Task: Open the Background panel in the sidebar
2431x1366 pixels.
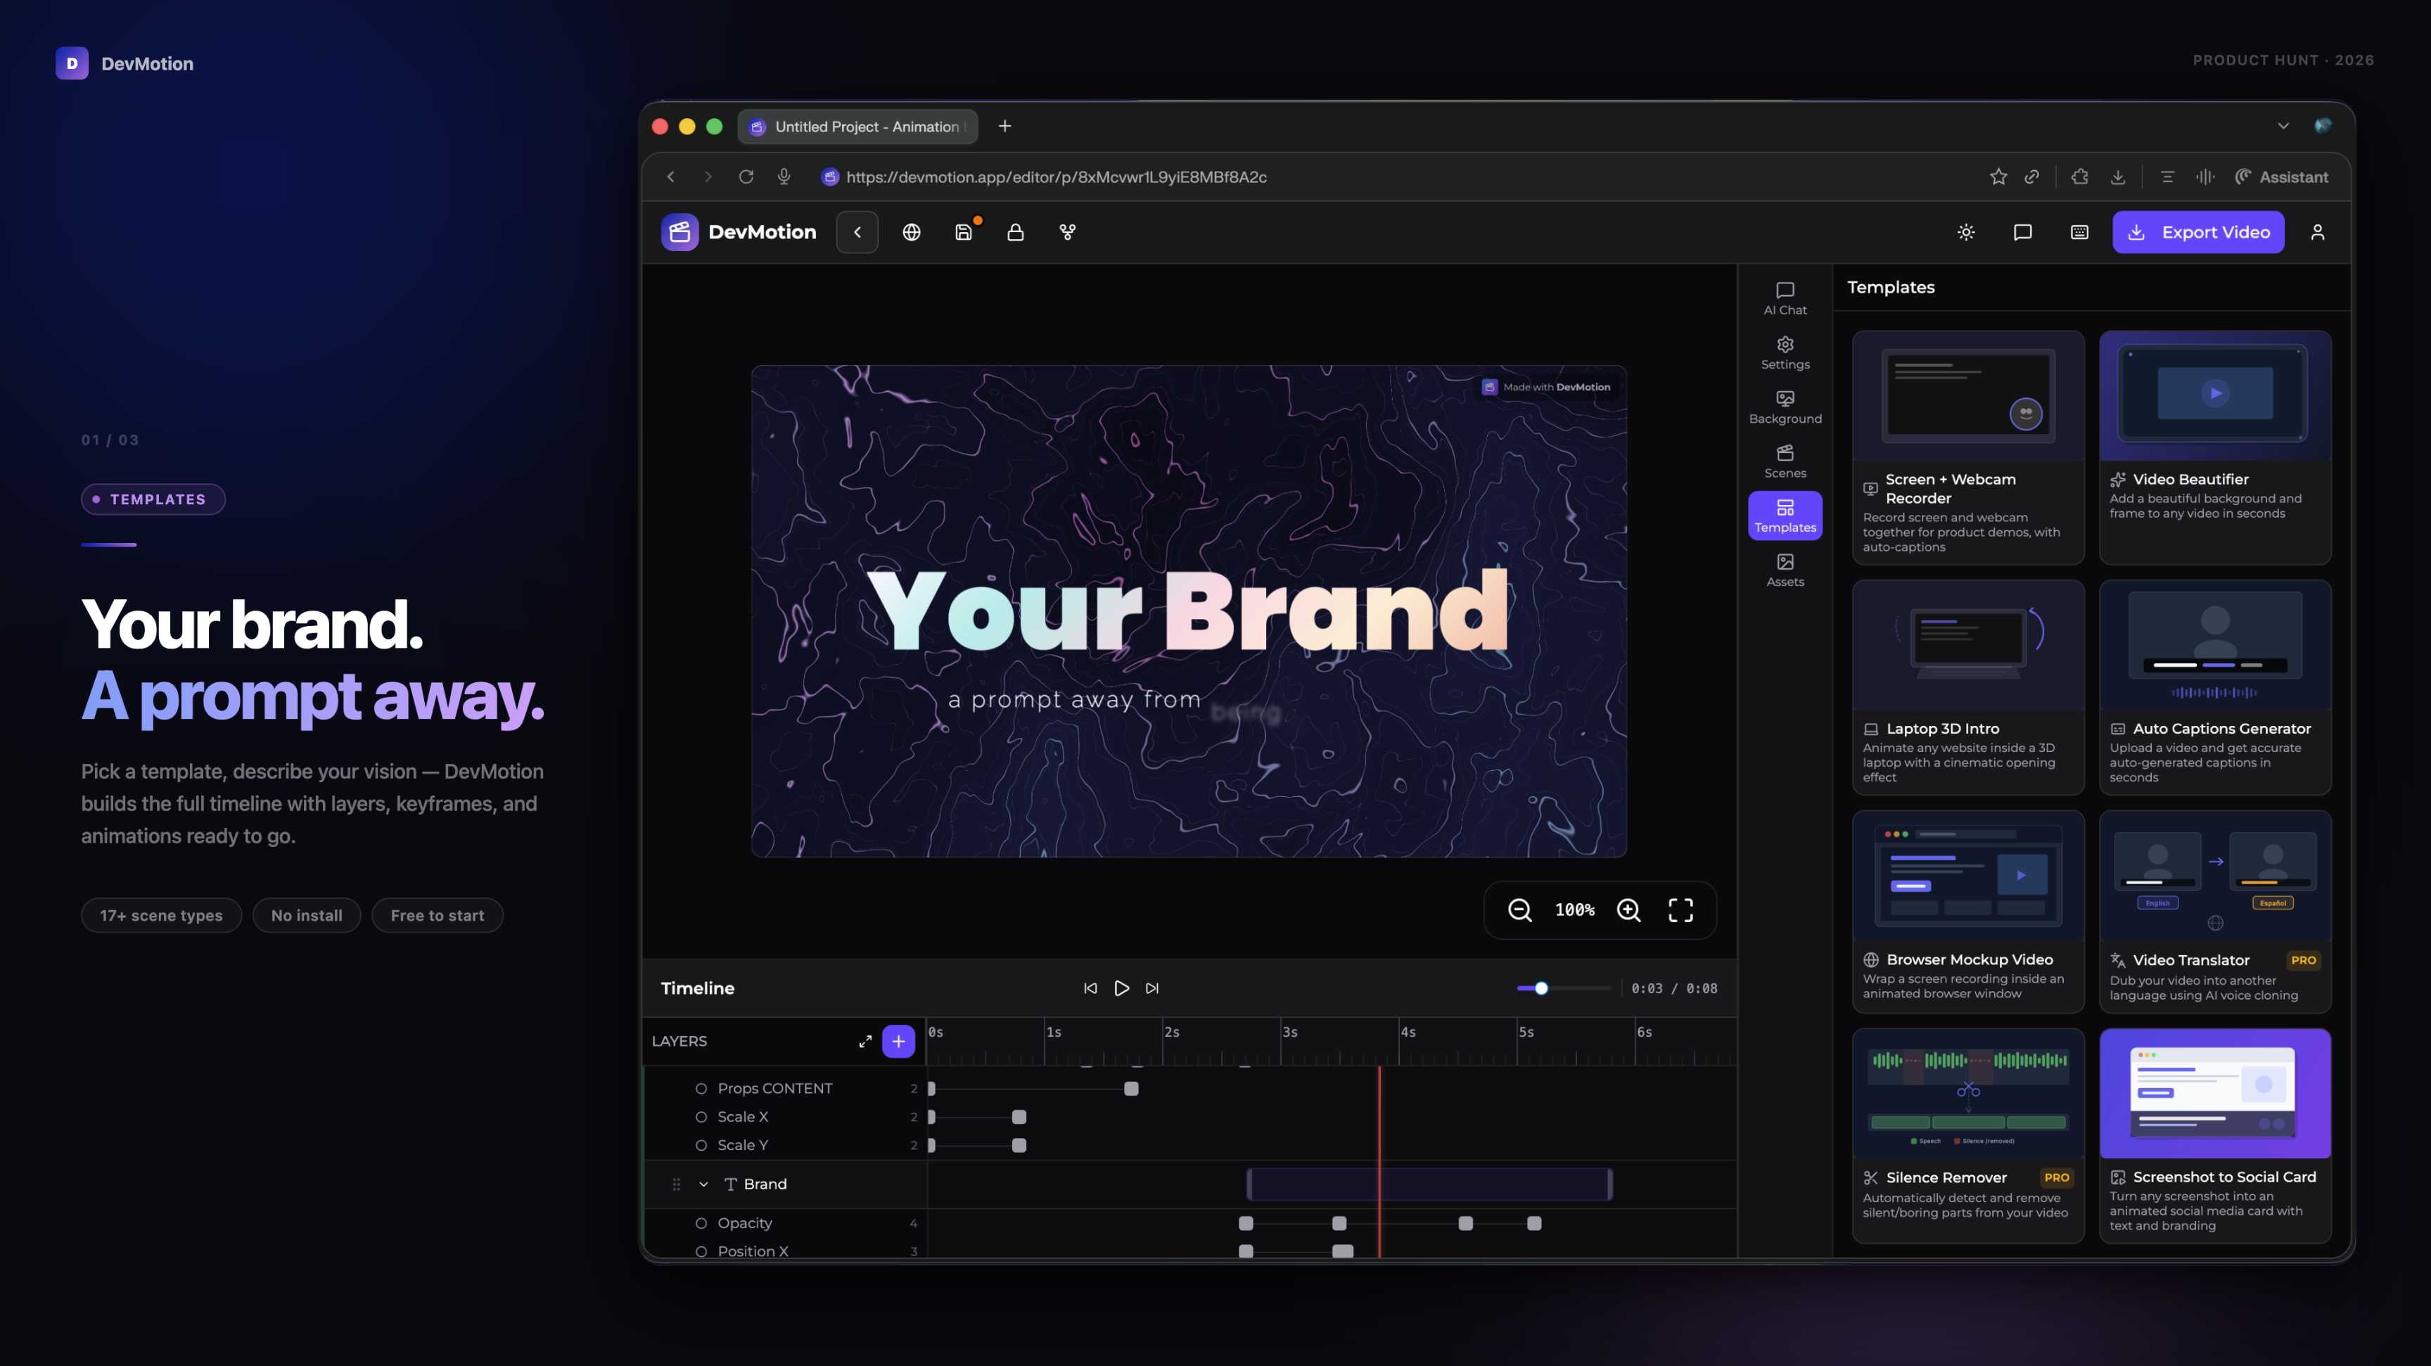Action: [x=1785, y=406]
